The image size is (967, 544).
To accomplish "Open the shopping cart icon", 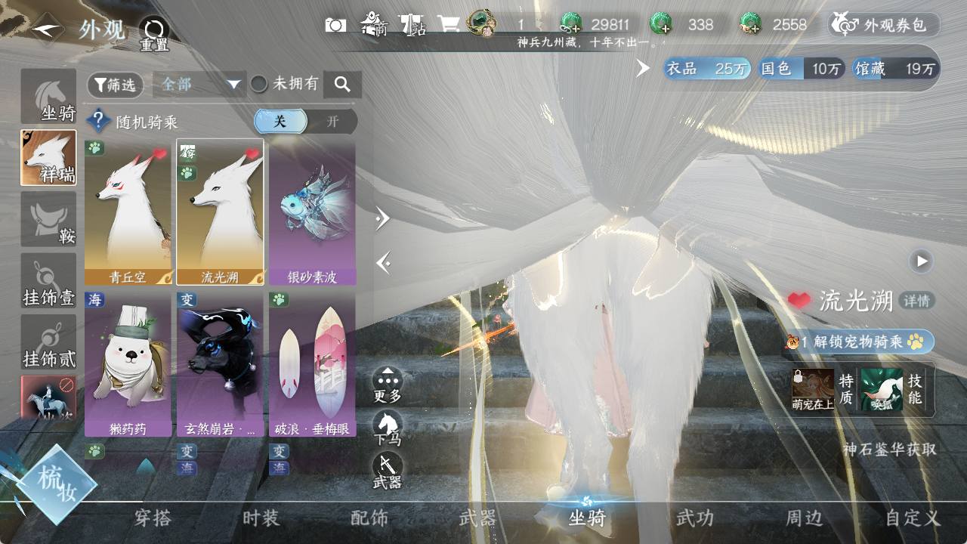I will pos(449,25).
